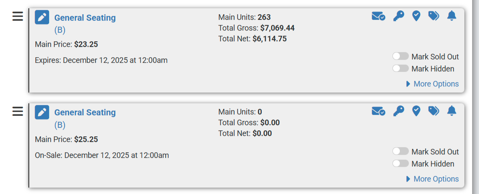Expand More Options for the $23.25 ticket
Screen dimensions: 479x194
[x=433, y=84]
